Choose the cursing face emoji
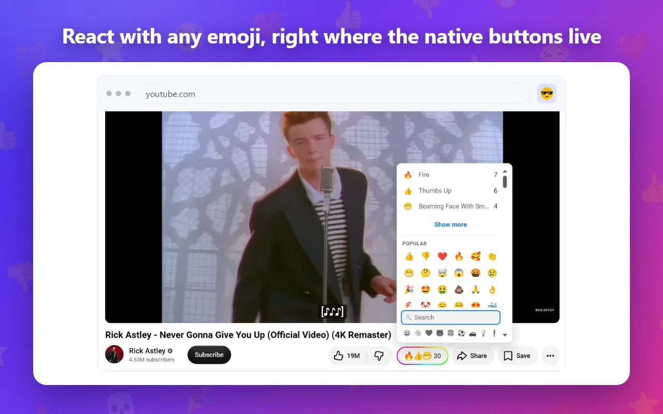 click(x=475, y=273)
